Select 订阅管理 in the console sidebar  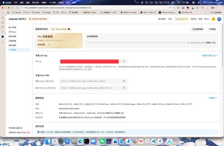pyautogui.click(x=18, y=50)
